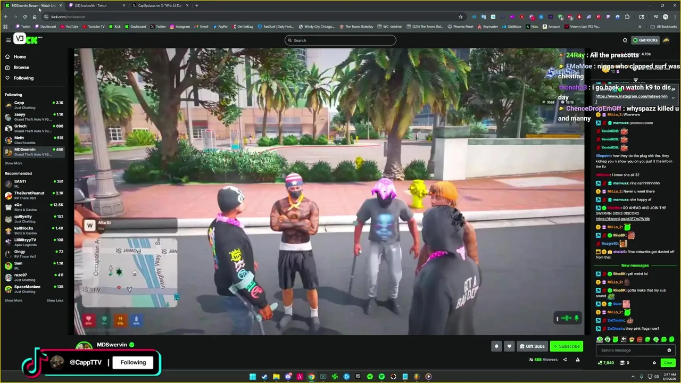Open followed channel Meltt
The height and width of the screenshot is (383, 681).
[x=34, y=140]
